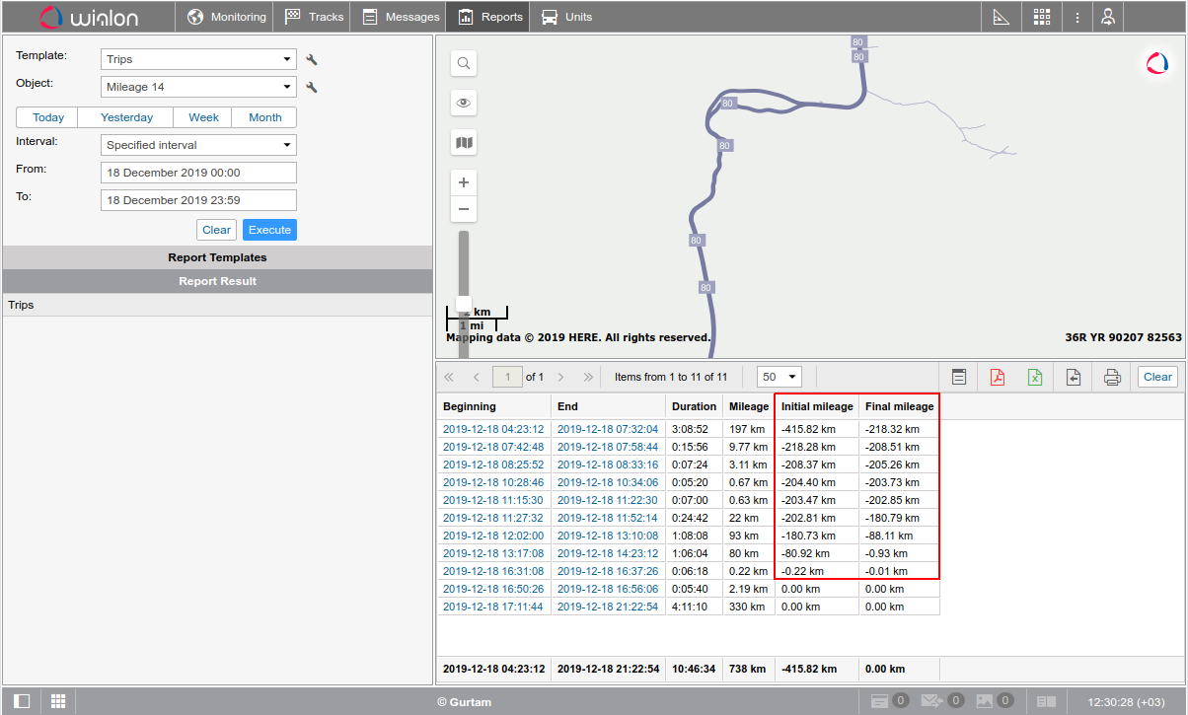Zoom in the map with plus

pos(464,182)
